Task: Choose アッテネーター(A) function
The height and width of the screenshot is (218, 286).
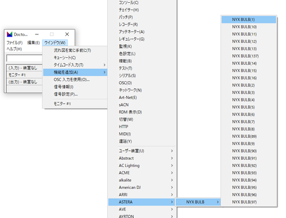Action: [142, 31]
